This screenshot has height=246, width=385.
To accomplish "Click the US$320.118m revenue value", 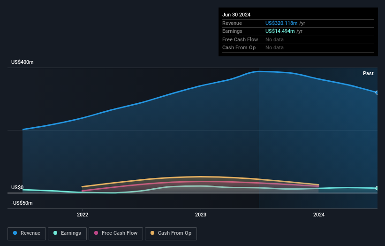I will point(281,23).
